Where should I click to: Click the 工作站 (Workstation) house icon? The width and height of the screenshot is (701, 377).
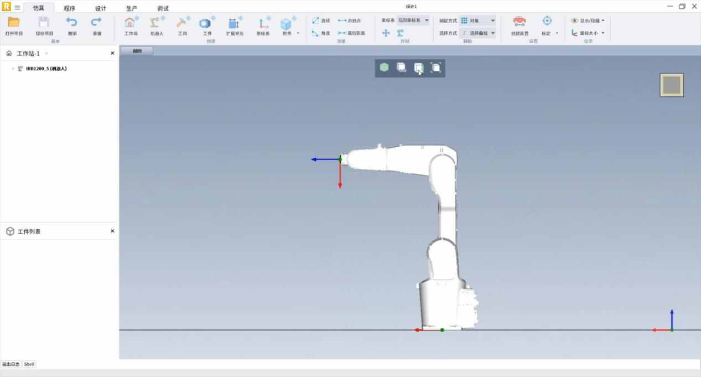pyautogui.click(x=131, y=23)
